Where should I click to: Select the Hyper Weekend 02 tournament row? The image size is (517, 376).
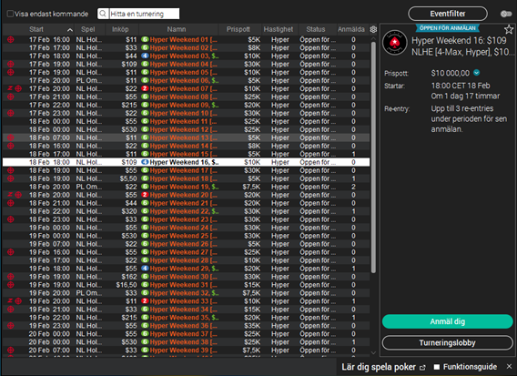[x=186, y=48]
